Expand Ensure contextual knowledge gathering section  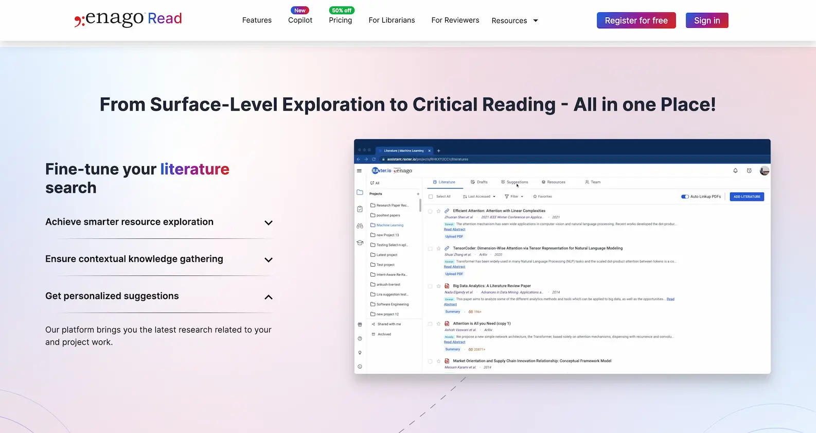coord(159,259)
